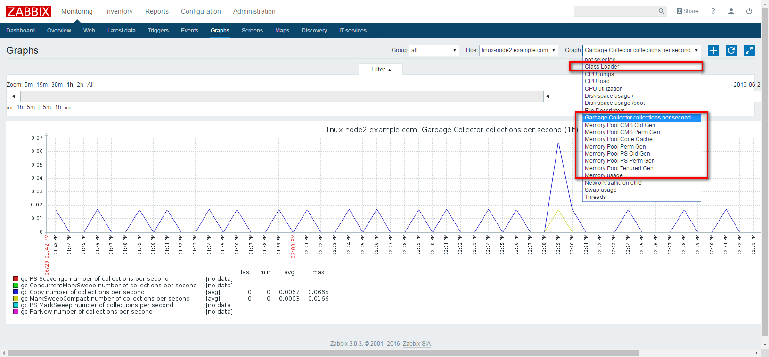Switch to the Latest data tab

tap(122, 31)
